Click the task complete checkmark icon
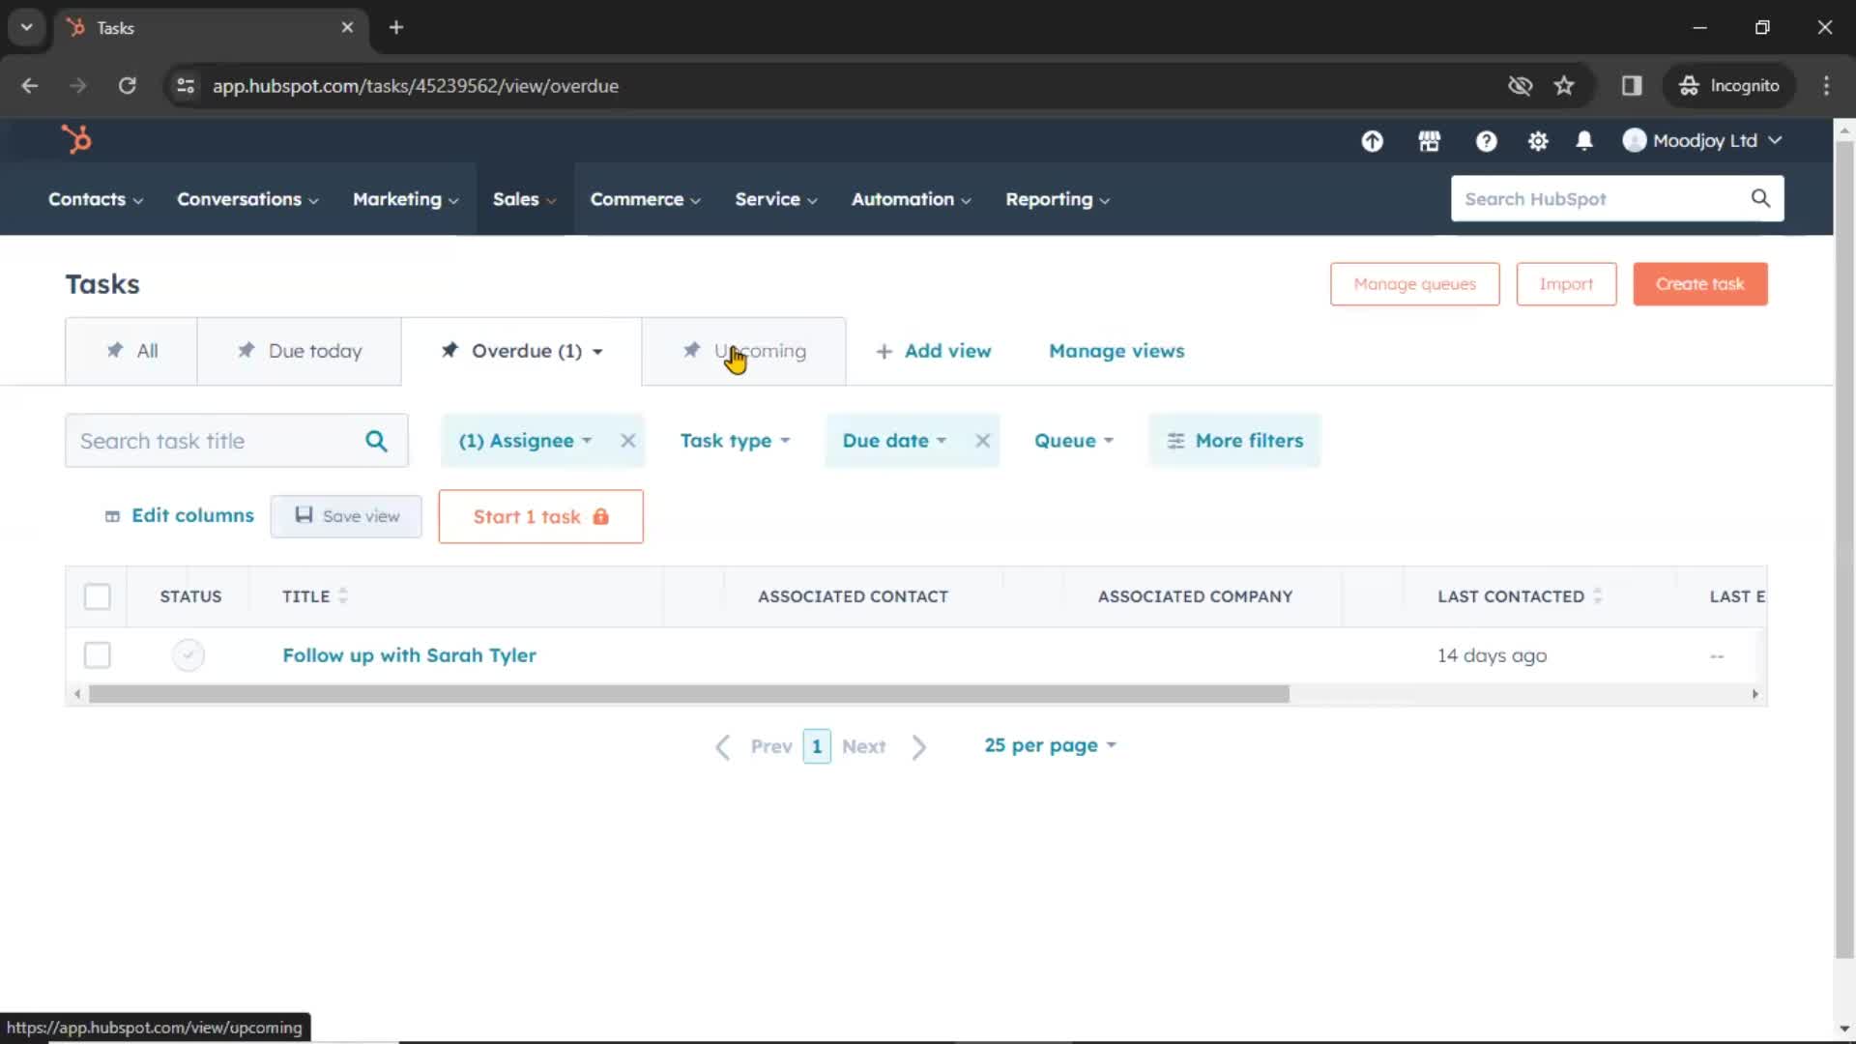 tap(188, 653)
